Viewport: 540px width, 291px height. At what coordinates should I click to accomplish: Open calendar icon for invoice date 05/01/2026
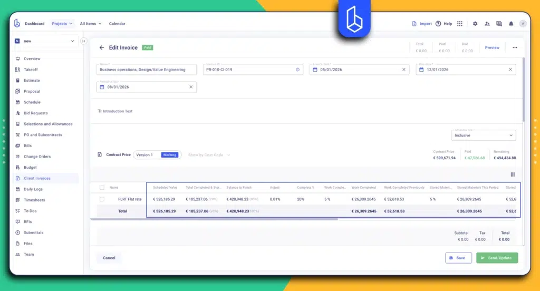(x=315, y=70)
